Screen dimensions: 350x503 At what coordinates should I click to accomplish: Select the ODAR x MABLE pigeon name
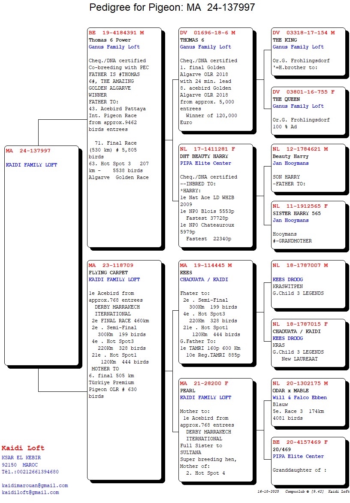291,391
